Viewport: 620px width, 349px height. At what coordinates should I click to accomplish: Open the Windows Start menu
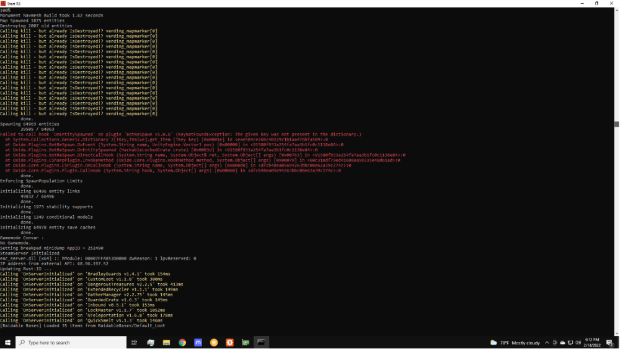click(7, 342)
